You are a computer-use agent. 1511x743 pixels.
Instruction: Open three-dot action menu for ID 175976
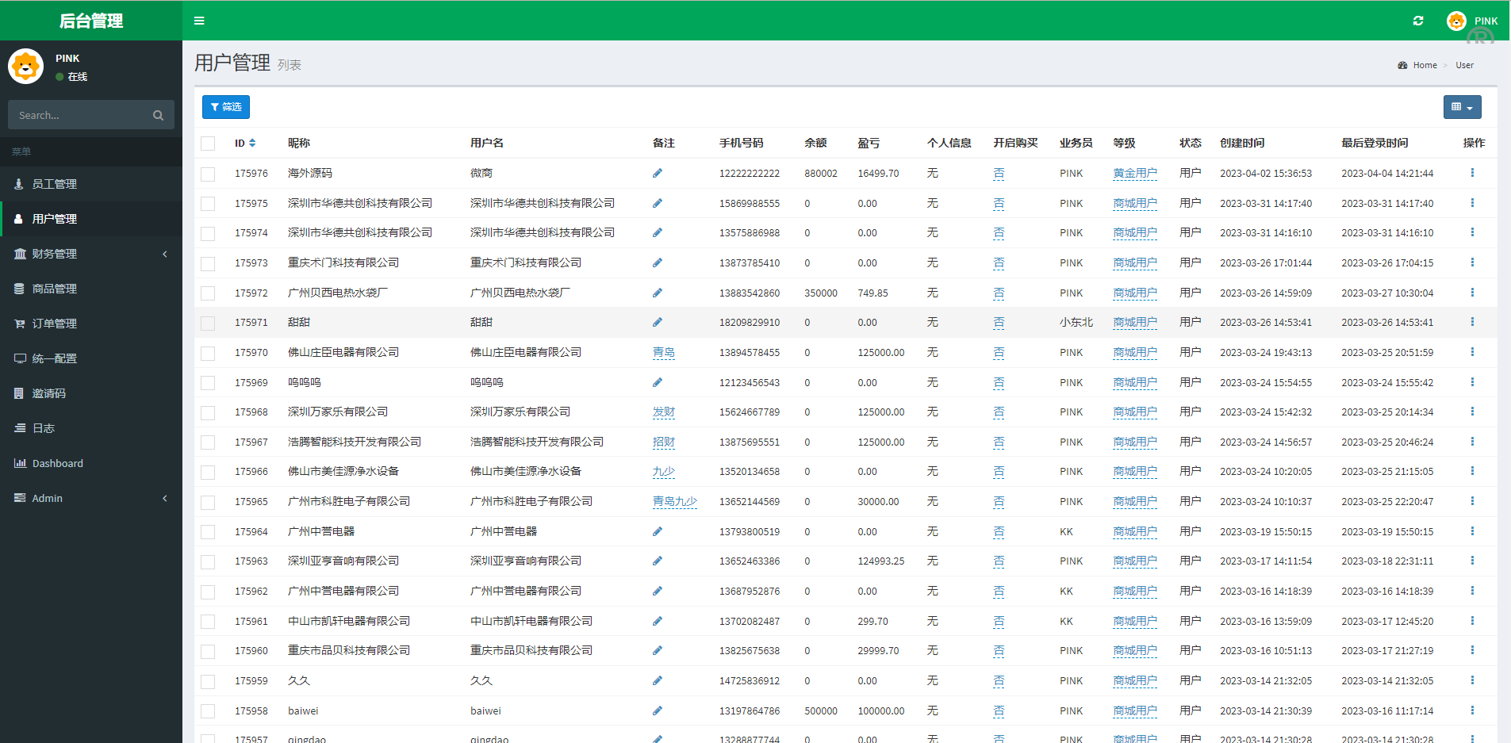(x=1473, y=172)
